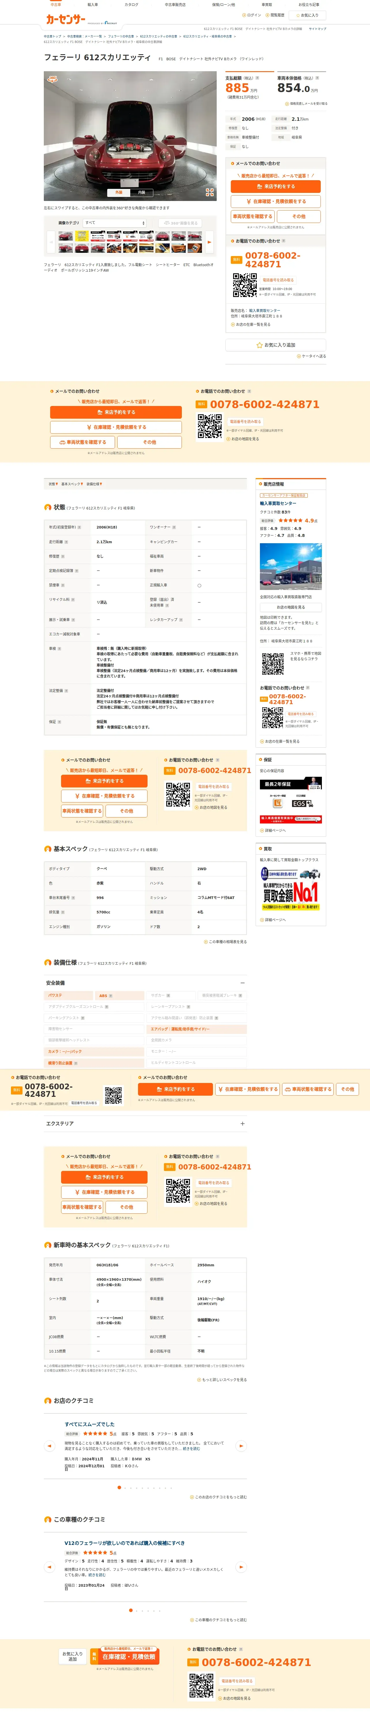Switch the 360 viewer to 内装

pos(142,193)
